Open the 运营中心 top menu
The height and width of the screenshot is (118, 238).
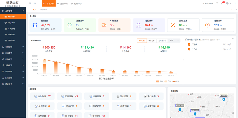[62, 4]
